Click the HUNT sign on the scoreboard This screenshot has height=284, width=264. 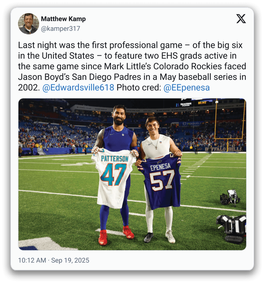[202, 103]
